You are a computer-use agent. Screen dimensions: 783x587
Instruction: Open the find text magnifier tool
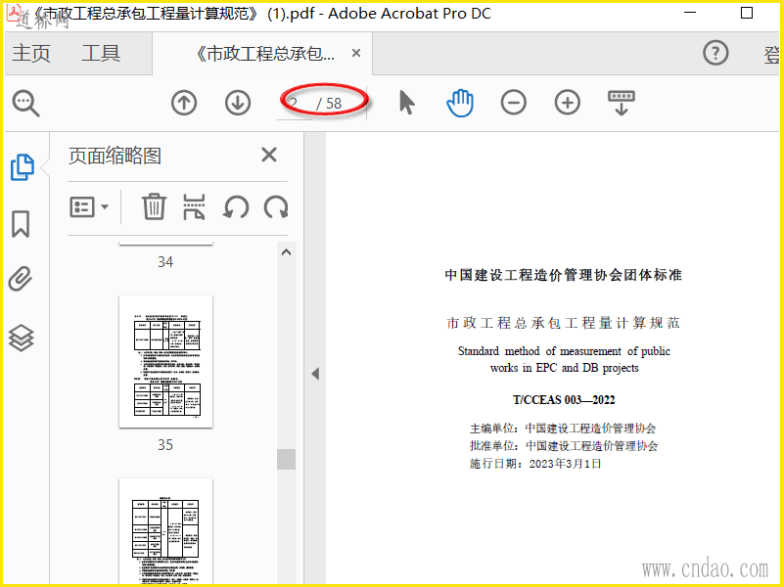pos(26,104)
